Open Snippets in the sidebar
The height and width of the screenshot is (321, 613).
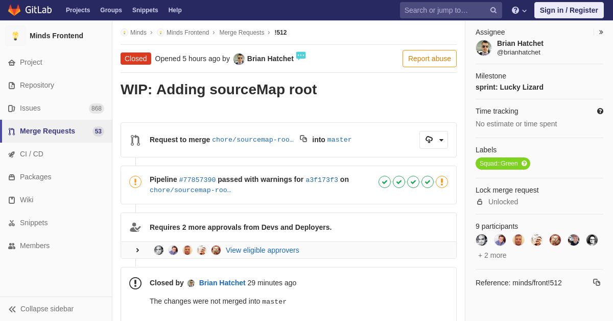[x=56, y=223]
